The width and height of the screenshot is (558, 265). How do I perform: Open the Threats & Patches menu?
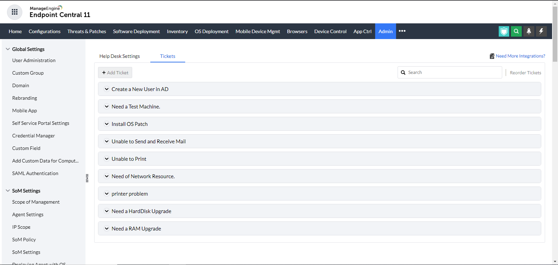(x=86, y=31)
